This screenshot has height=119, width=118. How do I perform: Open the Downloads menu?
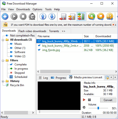pyautogui.click(x=23, y=9)
